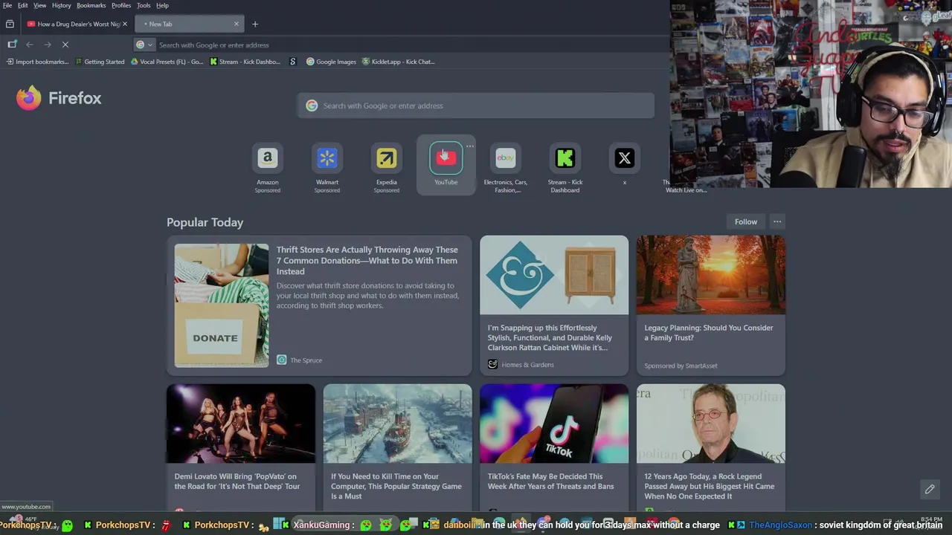Click the TikTok phone image thumbnail
The height and width of the screenshot is (535, 952).
[554, 424]
